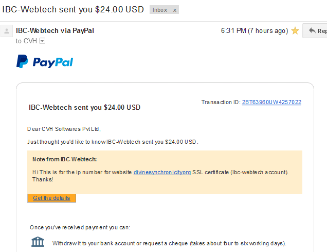Click the Get the details button
327x252 pixels.
tap(51, 198)
